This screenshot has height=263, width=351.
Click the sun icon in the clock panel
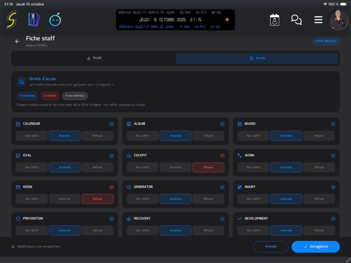tap(227, 20)
